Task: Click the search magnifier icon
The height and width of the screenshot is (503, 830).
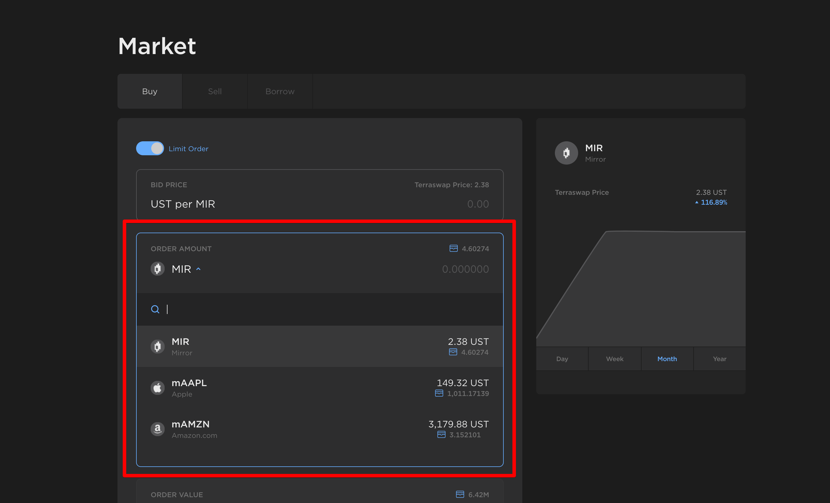Action: coord(155,309)
